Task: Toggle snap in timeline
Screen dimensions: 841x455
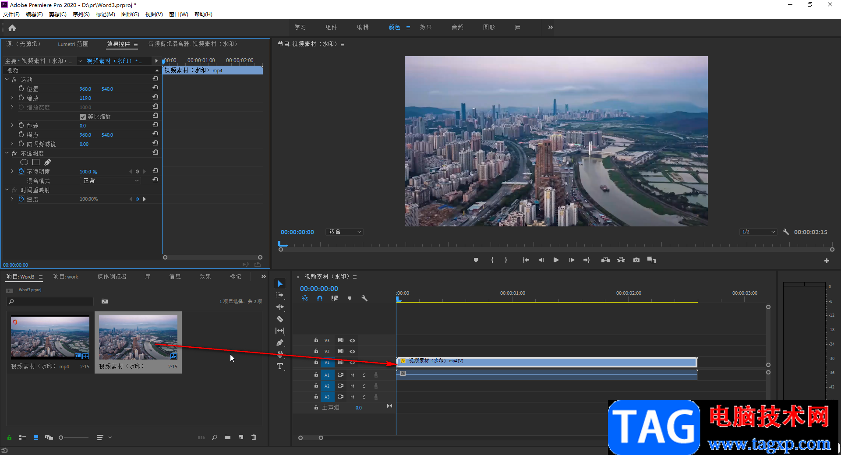Action: [x=320, y=298]
